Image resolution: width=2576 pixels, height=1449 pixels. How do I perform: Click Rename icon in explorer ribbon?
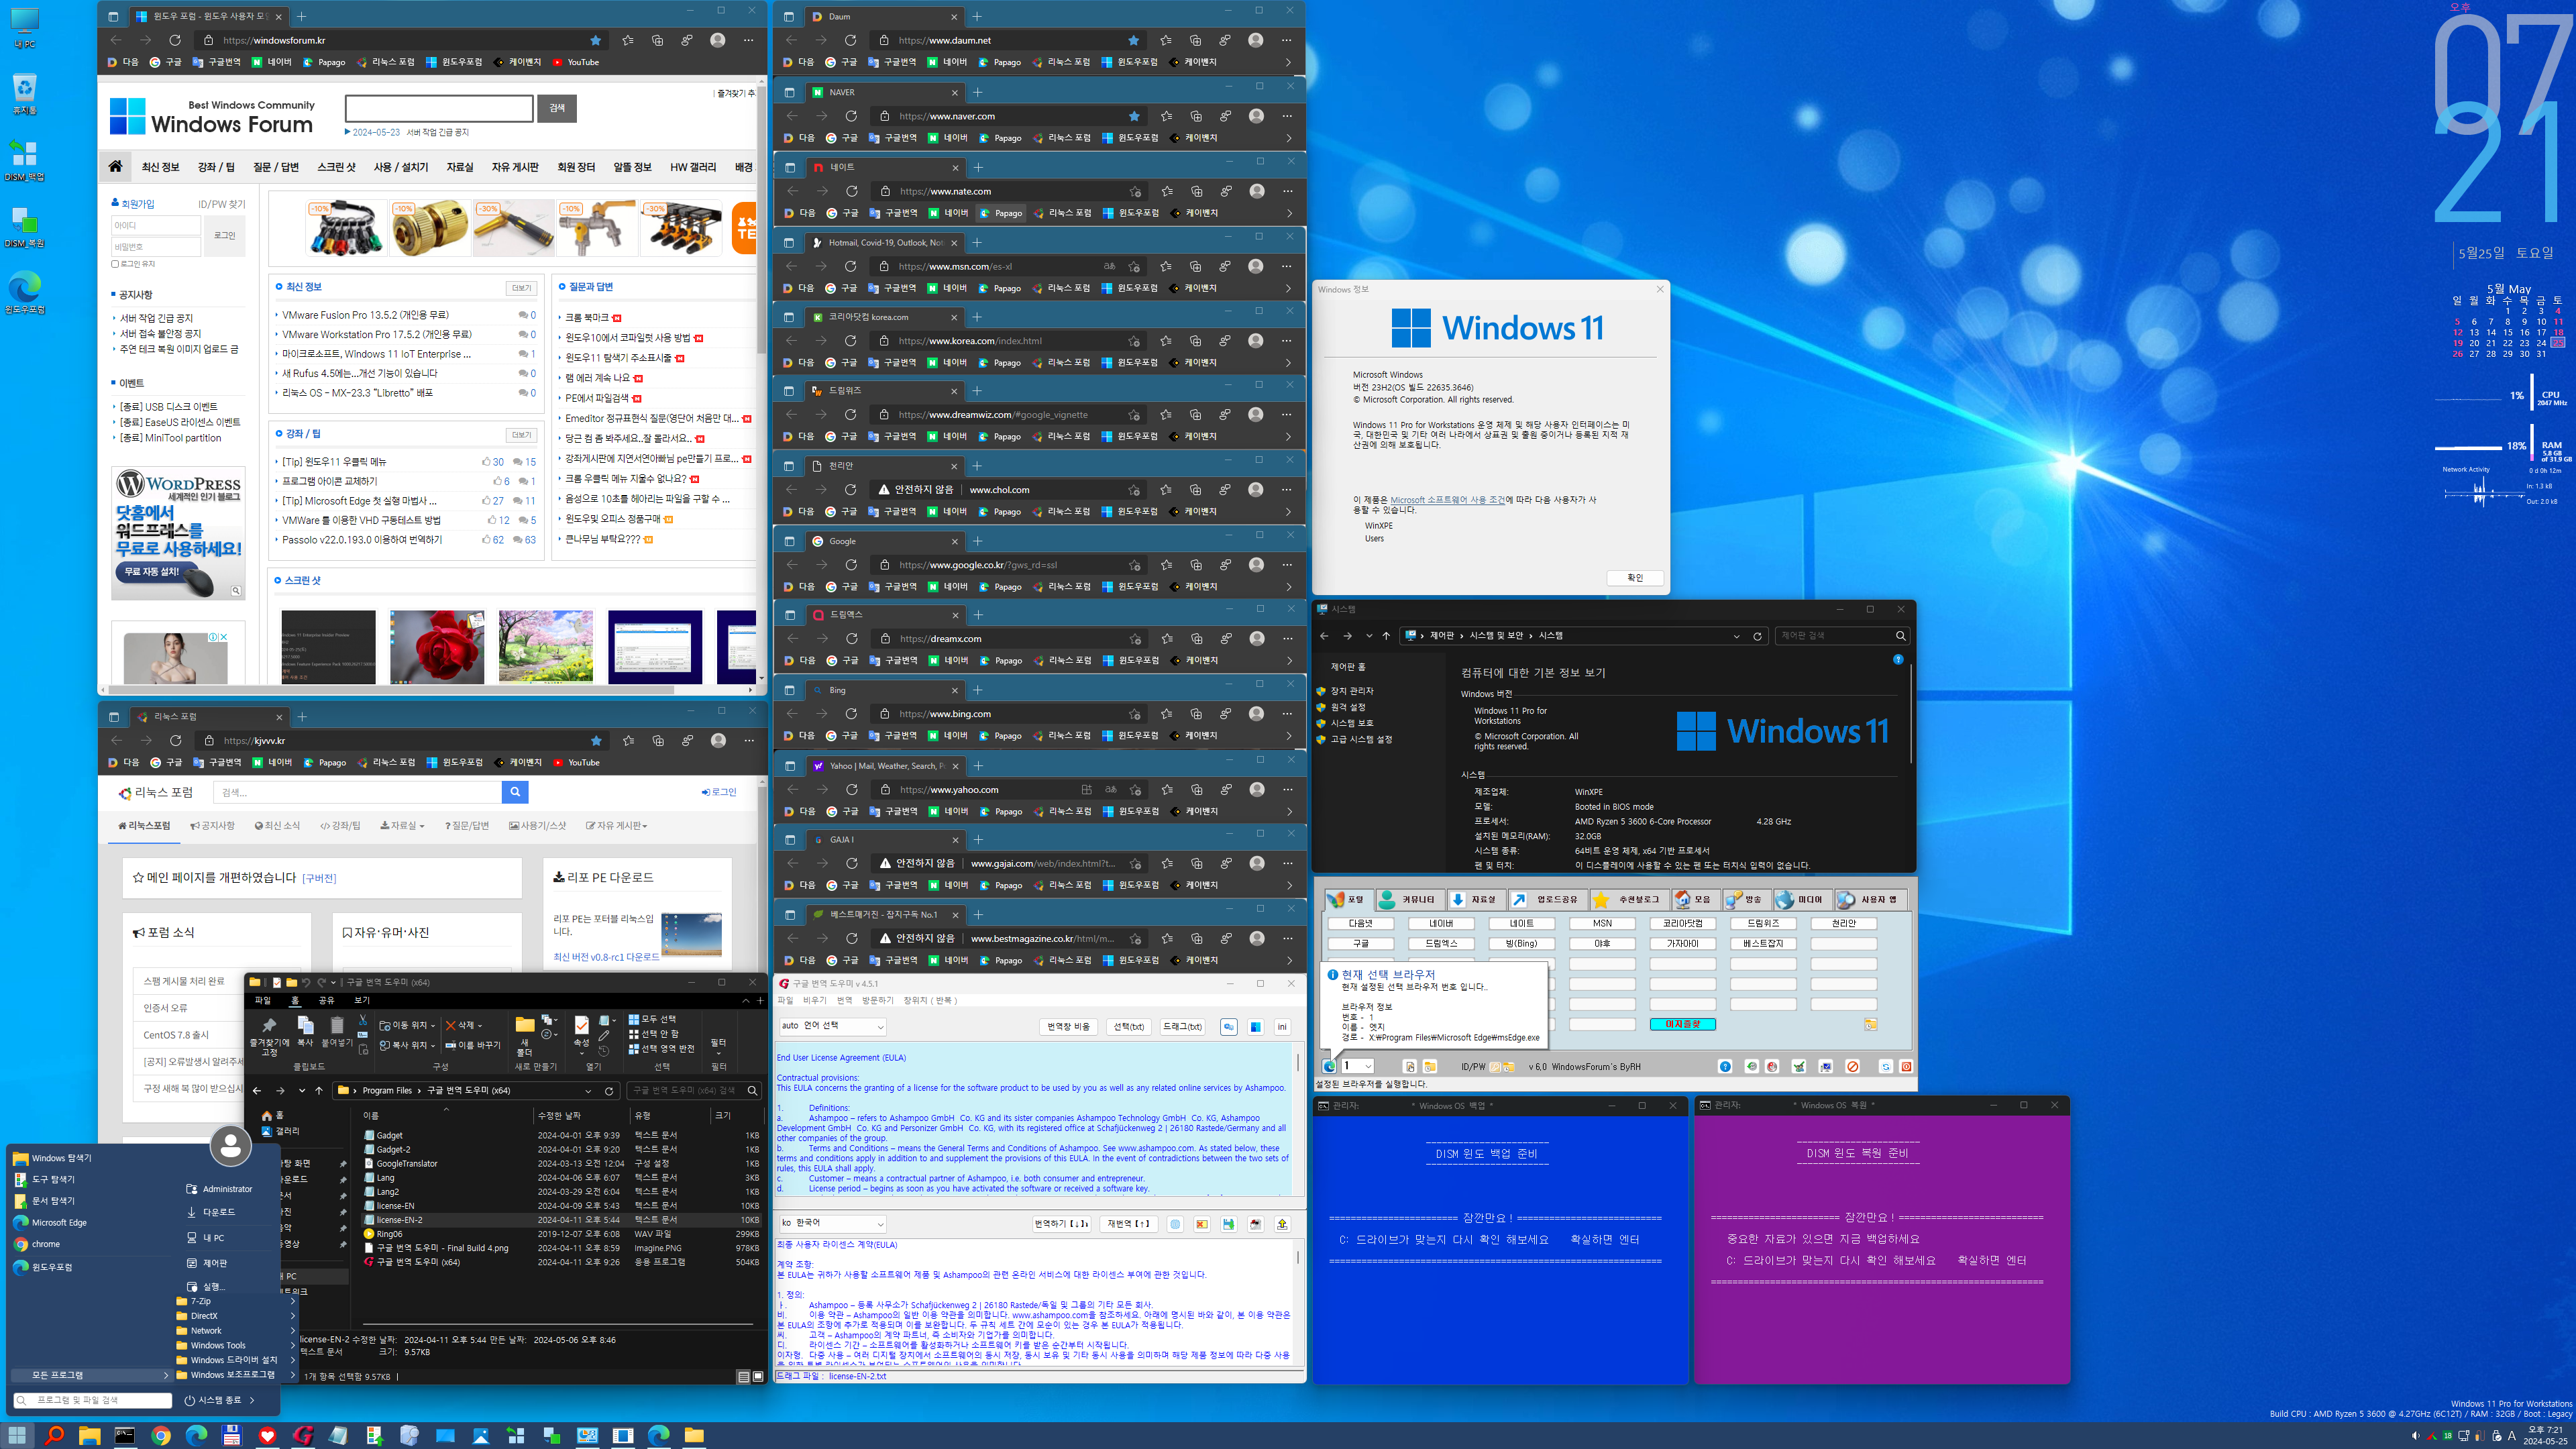click(x=472, y=1045)
